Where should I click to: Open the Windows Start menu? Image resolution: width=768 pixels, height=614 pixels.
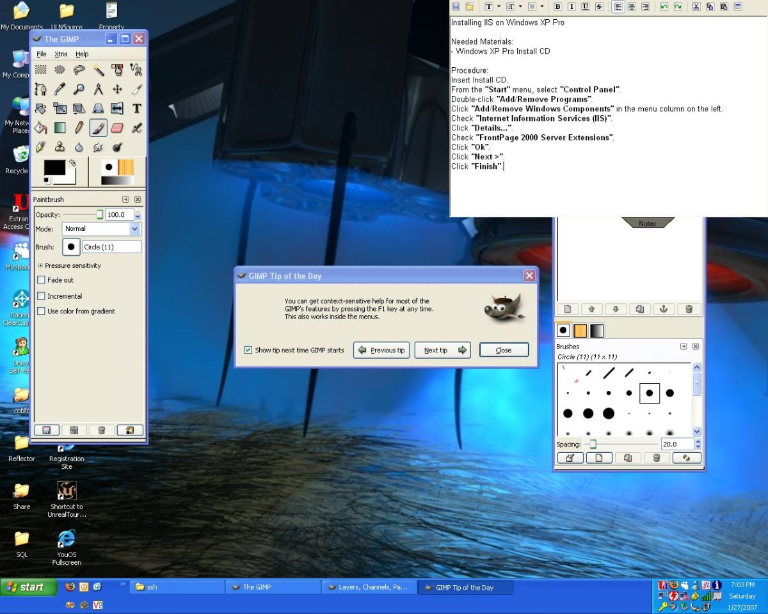[x=29, y=587]
